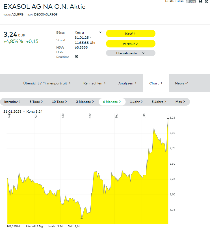
Task: Open the Übernehmen in ... dropdown
Action: coord(131,53)
